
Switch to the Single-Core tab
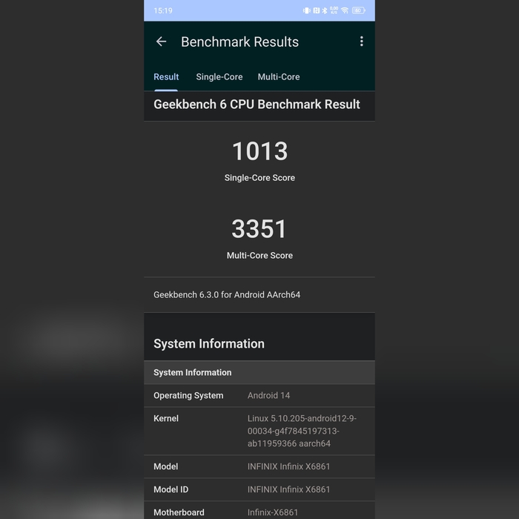tap(219, 77)
